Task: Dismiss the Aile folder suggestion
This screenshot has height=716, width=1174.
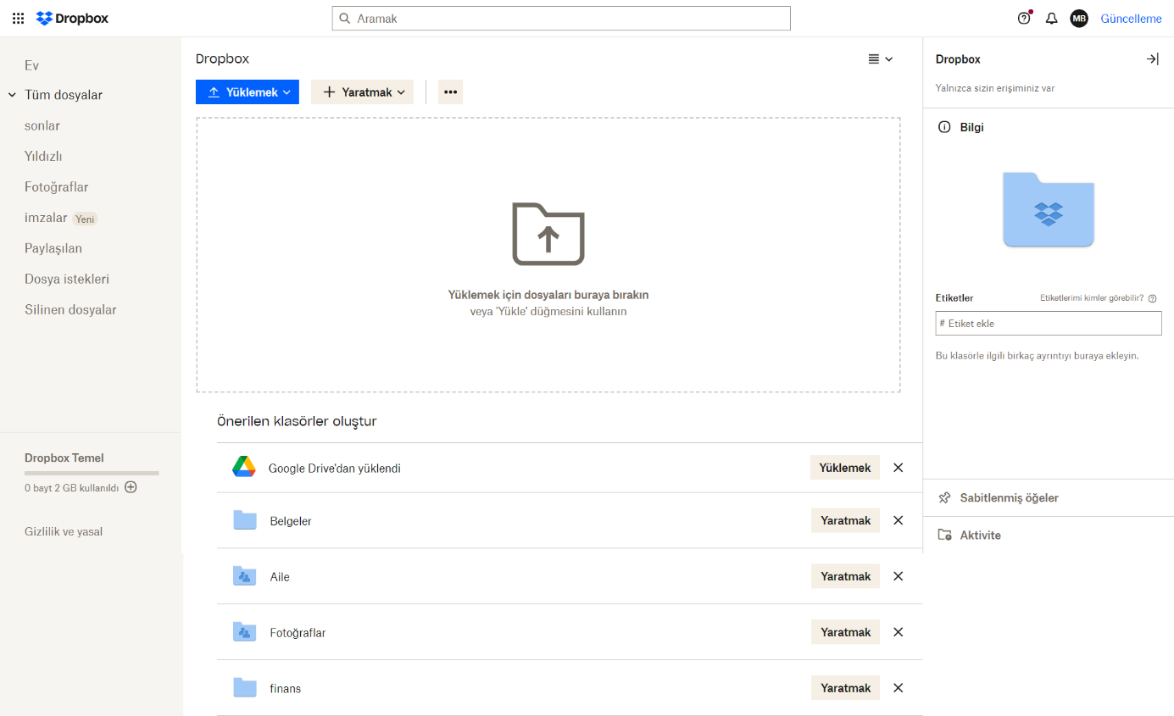Action: (899, 576)
